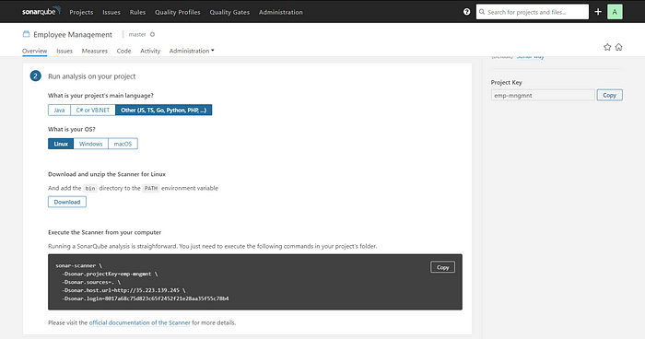Click the 'What is your OS?' label

click(x=72, y=129)
